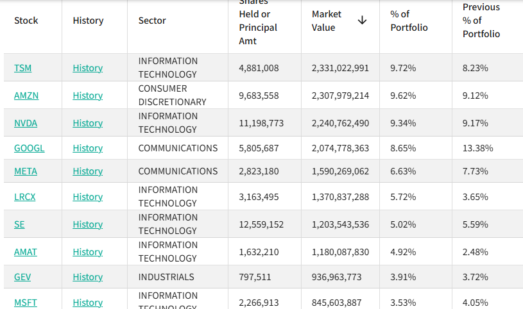This screenshot has width=523, height=309.
Task: Select shares held 2,266,913
Action: click(x=259, y=303)
